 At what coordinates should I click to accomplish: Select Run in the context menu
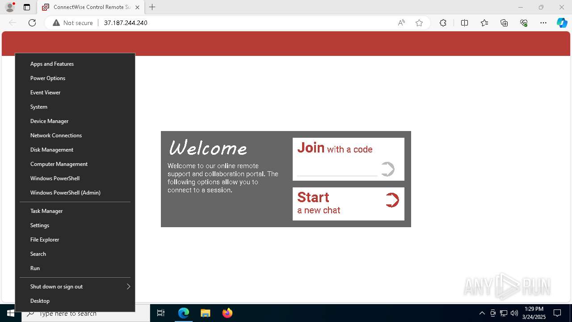coord(75,268)
